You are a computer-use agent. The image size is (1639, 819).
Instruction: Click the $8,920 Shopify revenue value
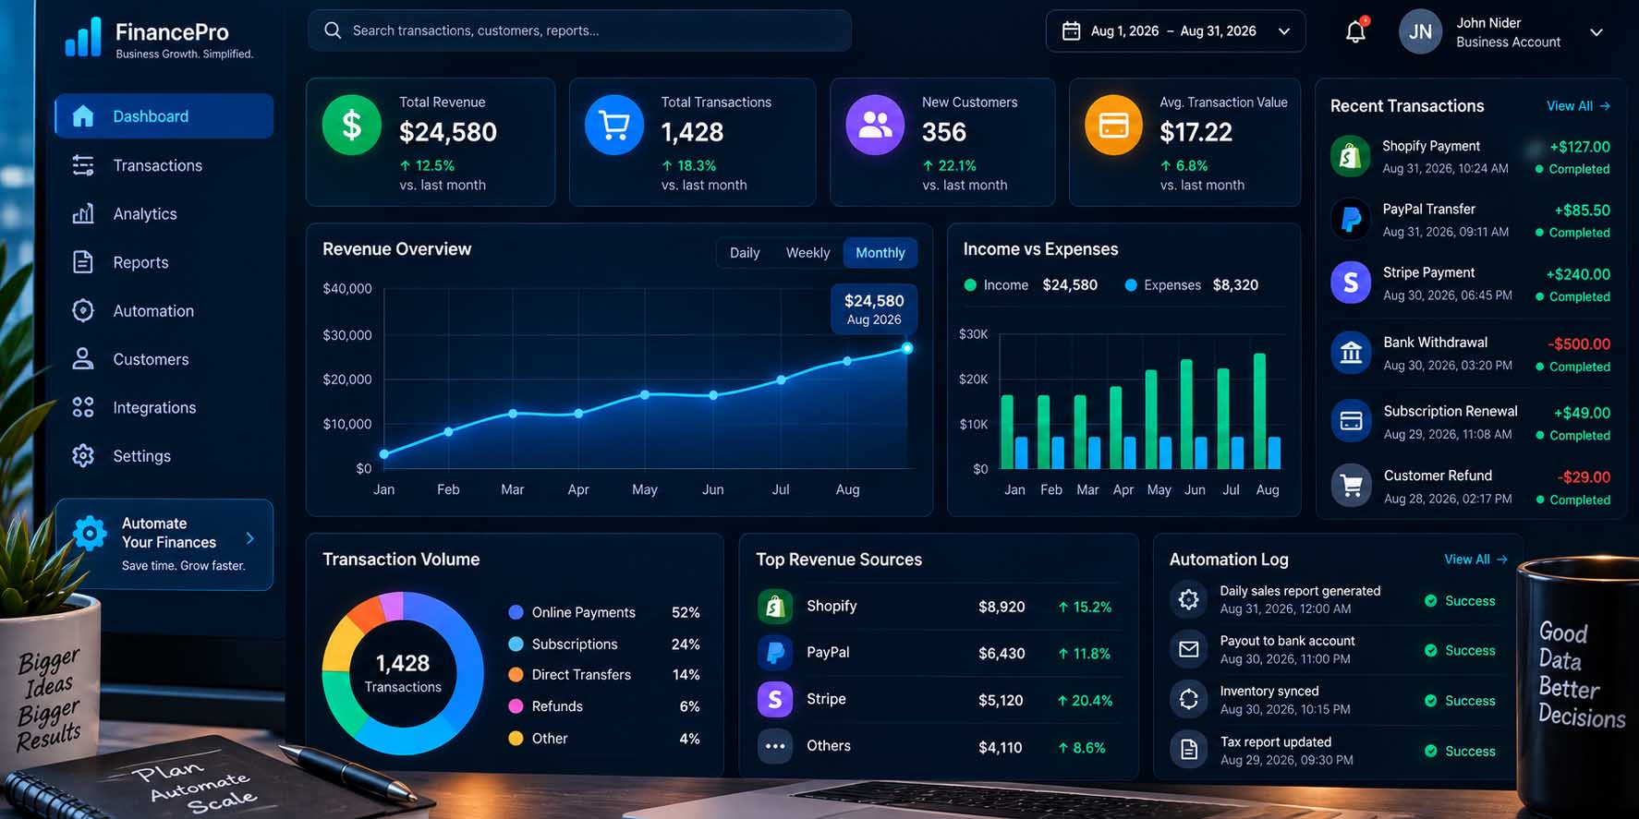point(1002,607)
